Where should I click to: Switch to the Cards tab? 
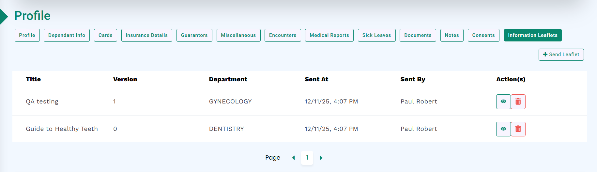(105, 35)
